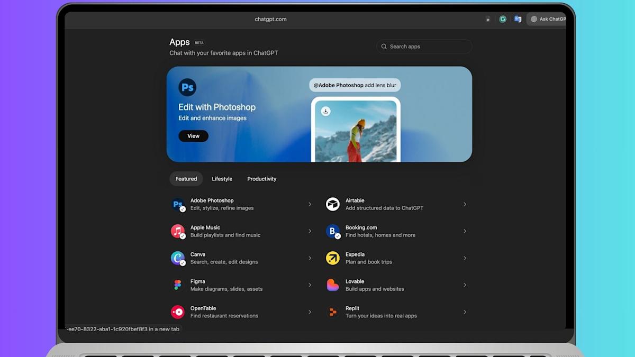
Task: Click the Ask ChatGPT button in browser toolbar
Action: (x=548, y=19)
